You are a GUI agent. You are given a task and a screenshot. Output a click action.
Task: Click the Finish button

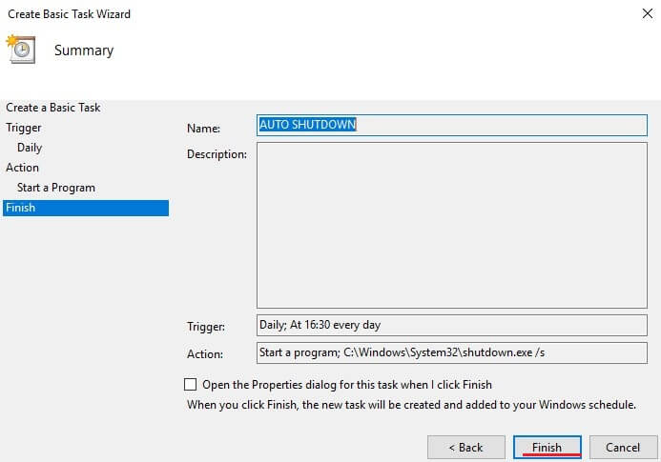coord(547,447)
